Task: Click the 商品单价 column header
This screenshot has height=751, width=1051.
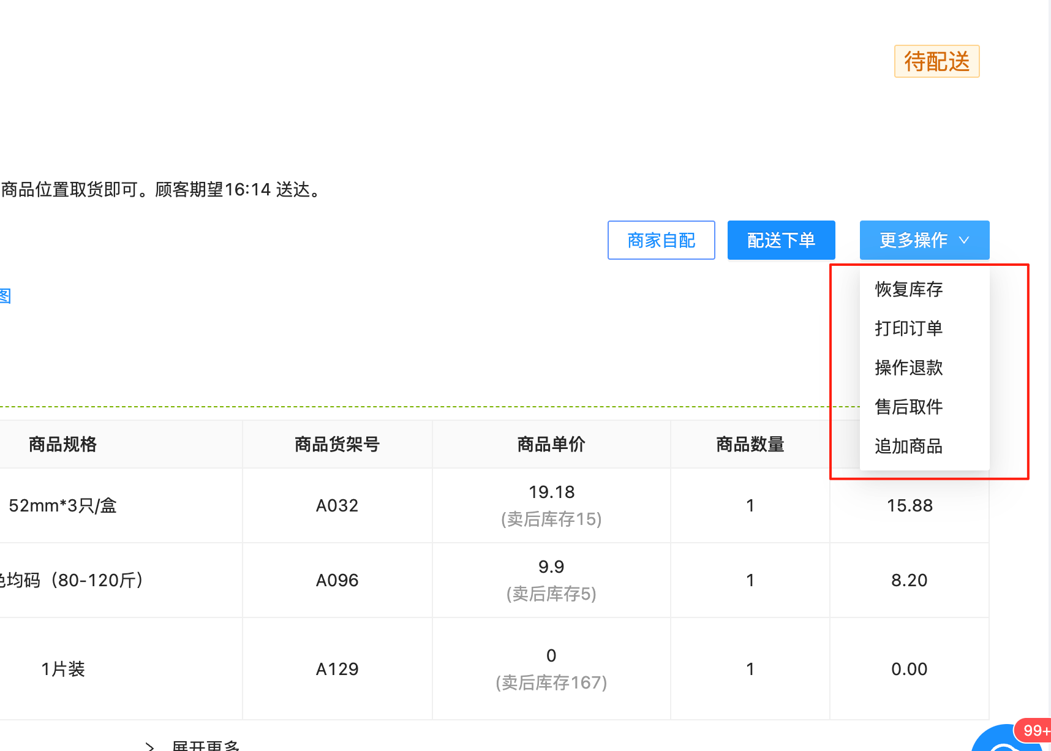Action: point(551,444)
